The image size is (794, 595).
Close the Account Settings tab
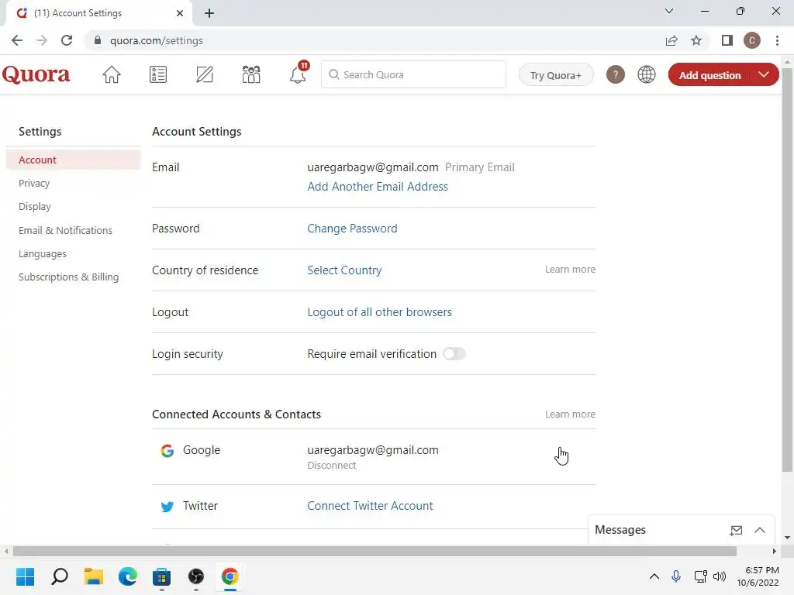click(180, 13)
